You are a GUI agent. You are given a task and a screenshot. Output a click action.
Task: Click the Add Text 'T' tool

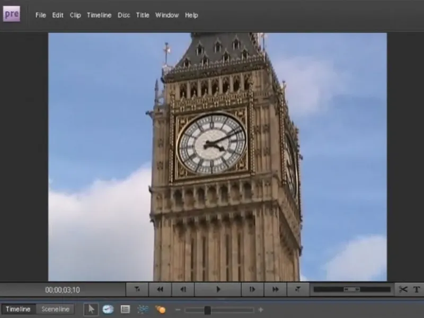tap(417, 289)
